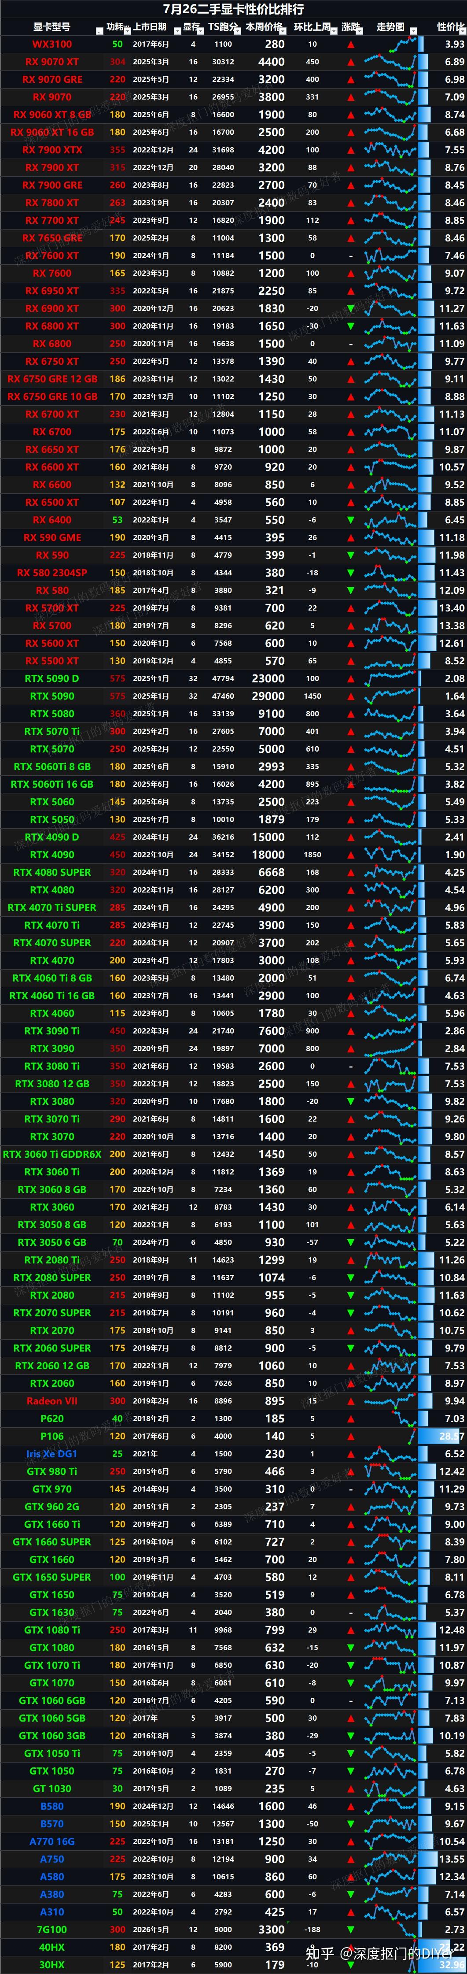Open the RTX 4090 D trend sparkline

tap(390, 837)
